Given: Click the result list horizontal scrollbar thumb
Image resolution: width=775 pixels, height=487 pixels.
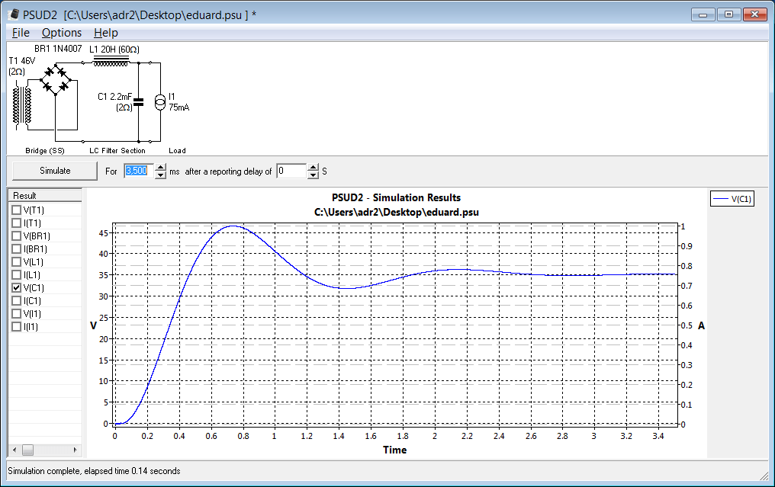Looking at the screenshot, I should (x=27, y=450).
